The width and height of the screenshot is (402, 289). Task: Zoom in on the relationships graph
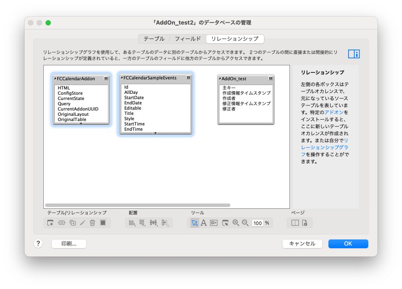236,223
